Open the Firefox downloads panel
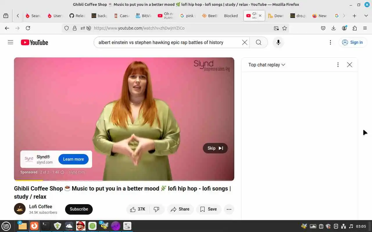The image size is (372, 232). (x=334, y=28)
